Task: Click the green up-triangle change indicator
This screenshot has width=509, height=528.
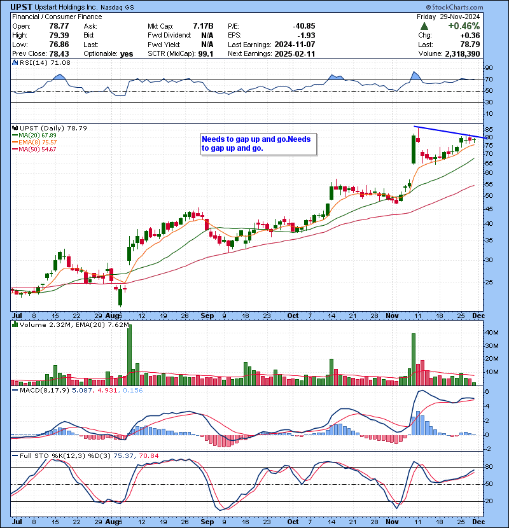Action: 424,26
